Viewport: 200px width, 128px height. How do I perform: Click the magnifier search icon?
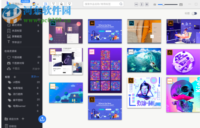point(121,4)
